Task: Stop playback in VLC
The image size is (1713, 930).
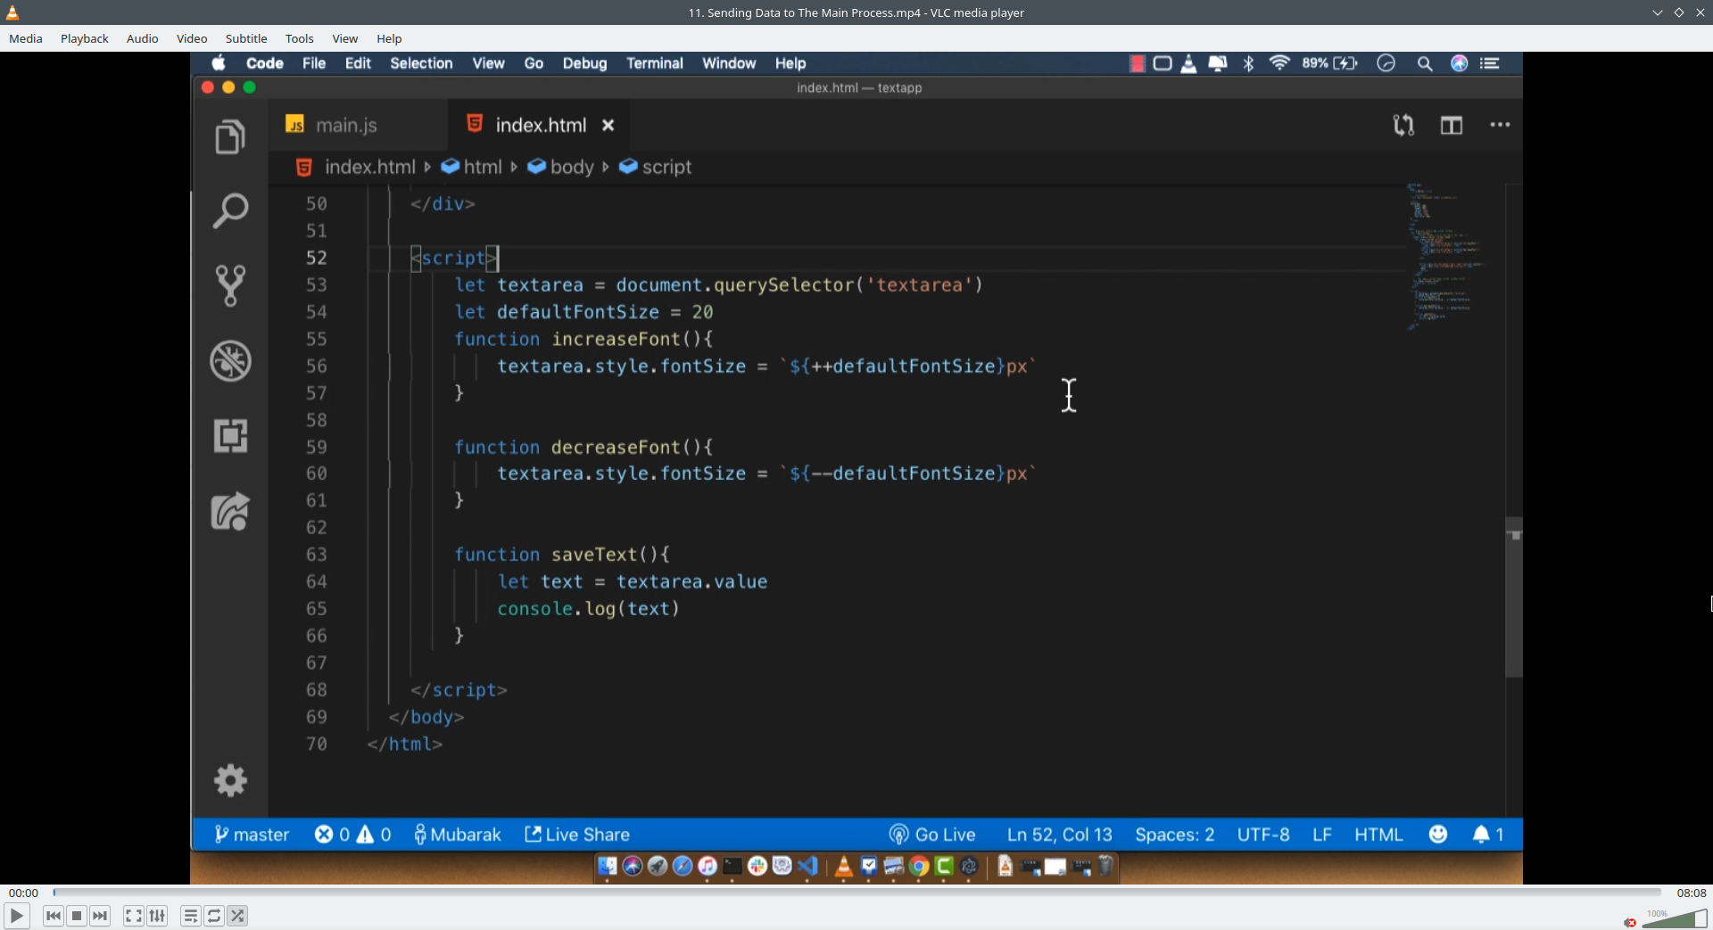Action: coord(77,916)
